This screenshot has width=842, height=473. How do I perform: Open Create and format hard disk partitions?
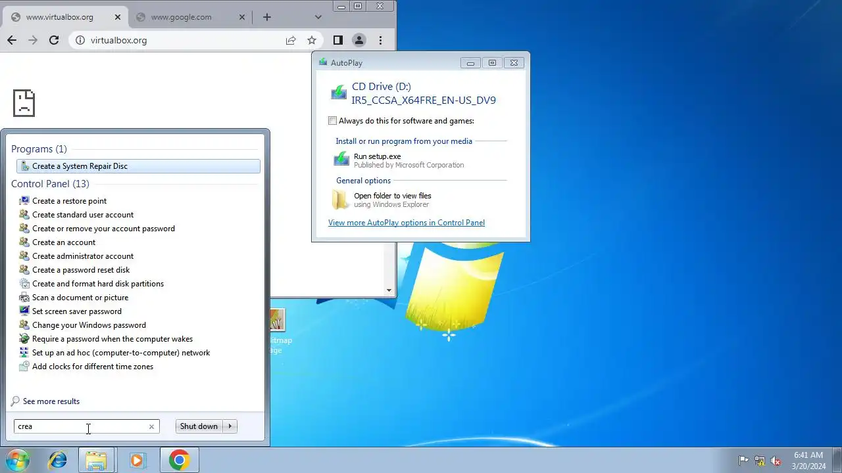pyautogui.click(x=98, y=284)
